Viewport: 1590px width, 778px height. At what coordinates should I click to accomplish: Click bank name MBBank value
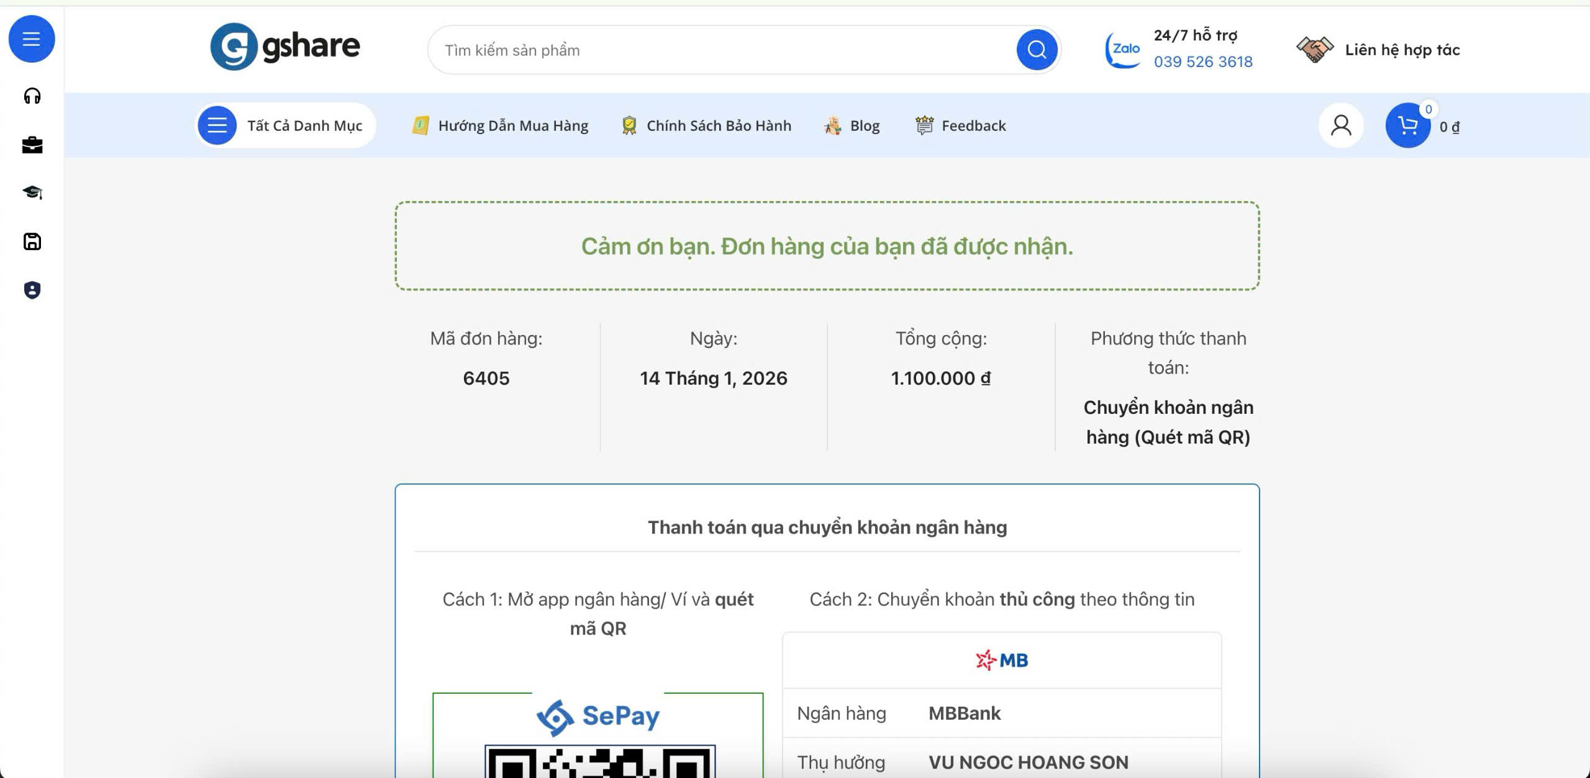point(965,713)
